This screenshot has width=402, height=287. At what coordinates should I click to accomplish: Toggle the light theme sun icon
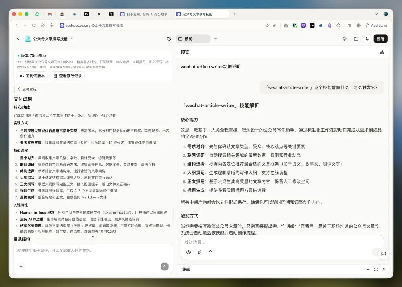click(345, 39)
